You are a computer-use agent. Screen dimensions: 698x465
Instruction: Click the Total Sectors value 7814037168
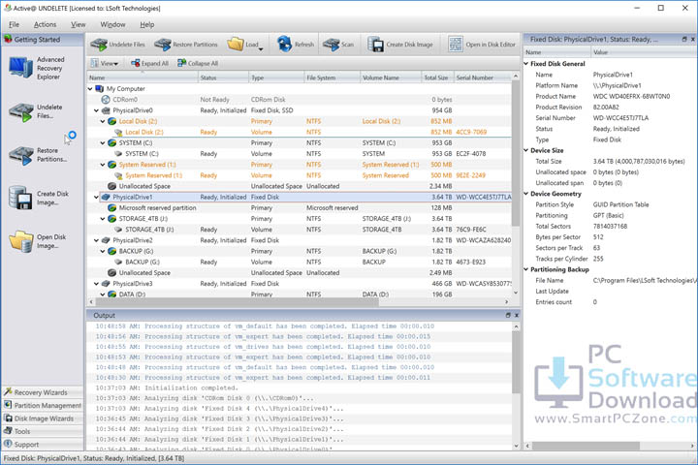(610, 226)
